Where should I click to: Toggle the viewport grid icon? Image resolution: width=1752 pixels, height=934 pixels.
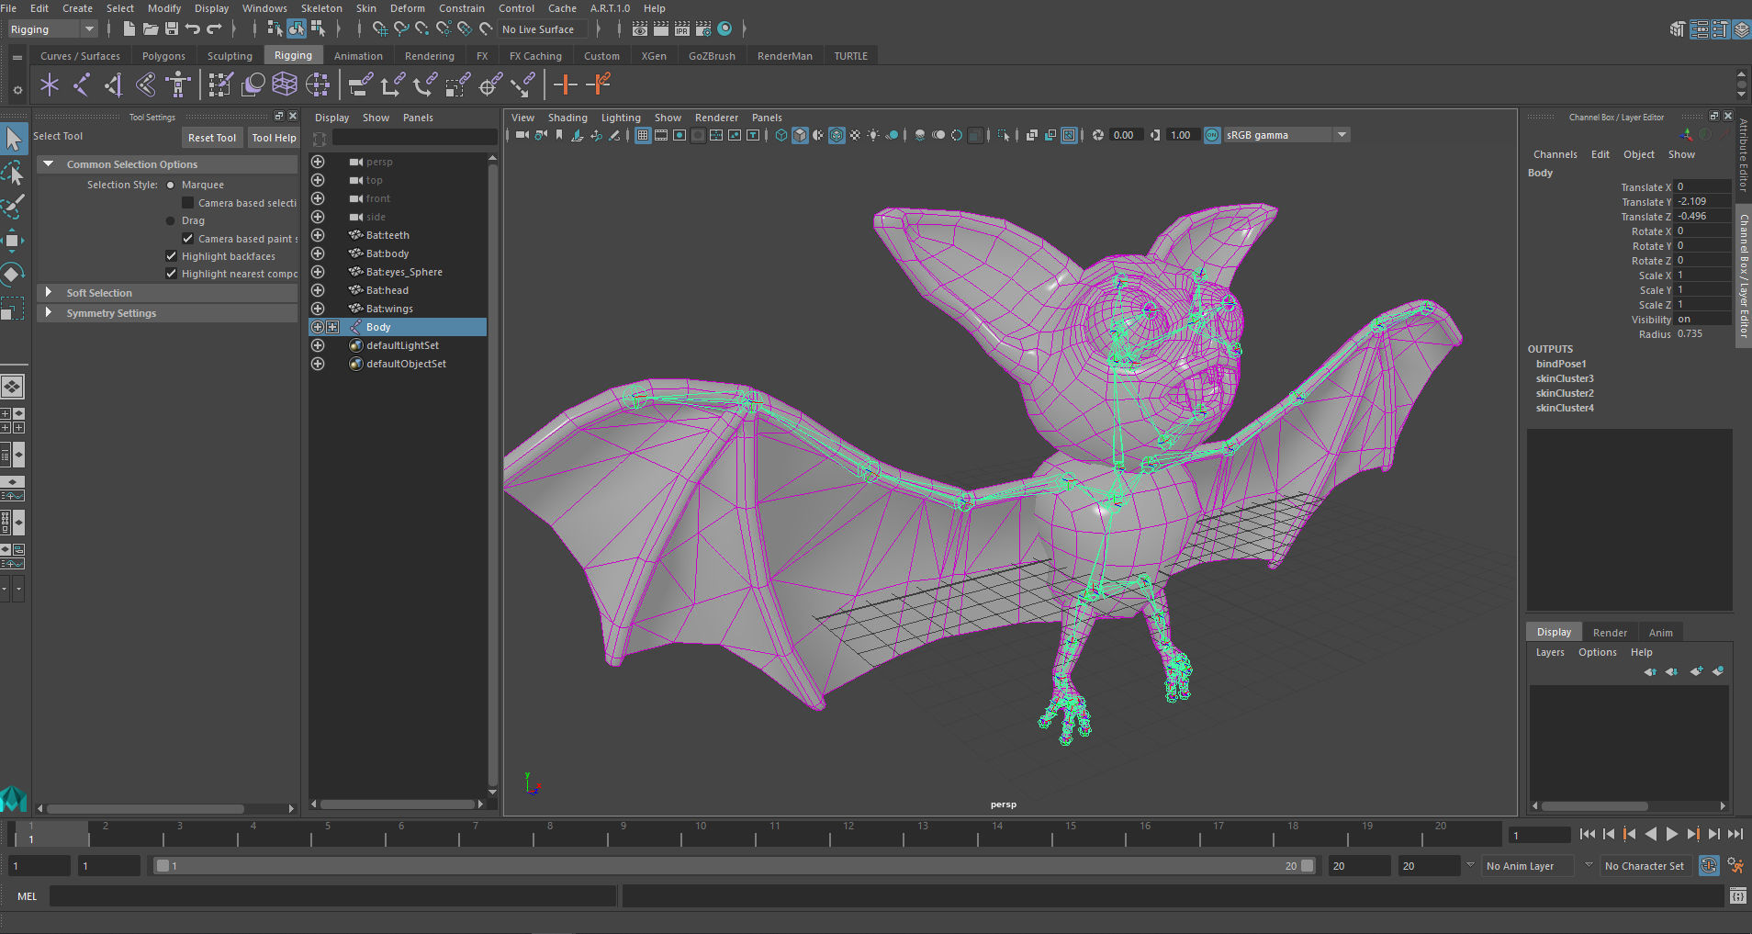pyautogui.click(x=643, y=135)
